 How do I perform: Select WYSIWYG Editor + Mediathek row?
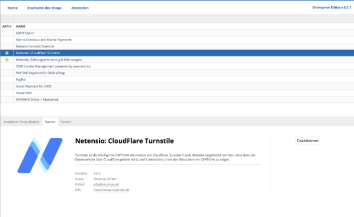pyautogui.click(x=177, y=99)
